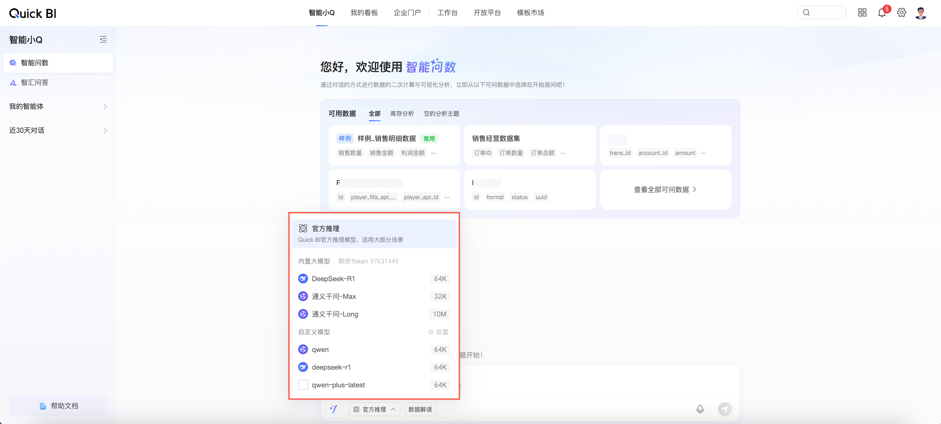Click the 订单总额 field tag

[x=543, y=153]
